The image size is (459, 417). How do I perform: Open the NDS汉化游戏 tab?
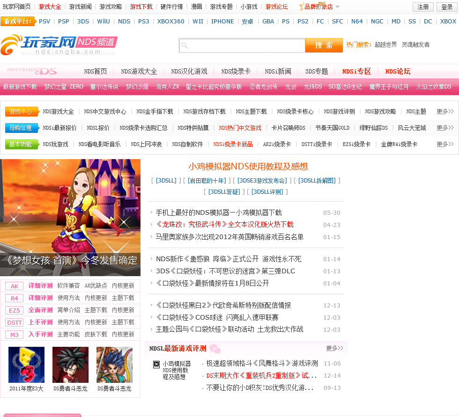[x=189, y=71]
